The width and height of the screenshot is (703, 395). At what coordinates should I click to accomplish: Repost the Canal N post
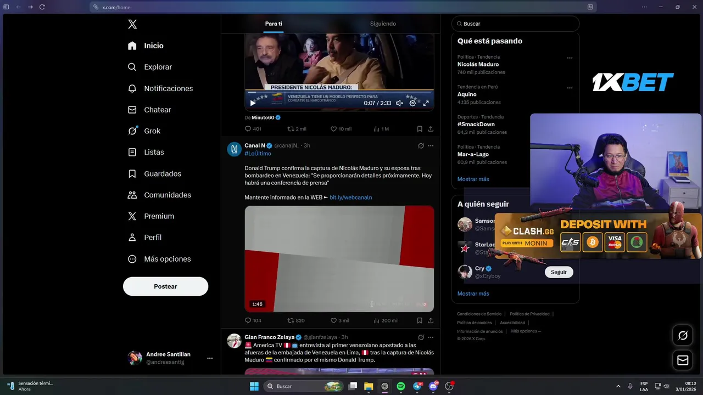click(296, 320)
